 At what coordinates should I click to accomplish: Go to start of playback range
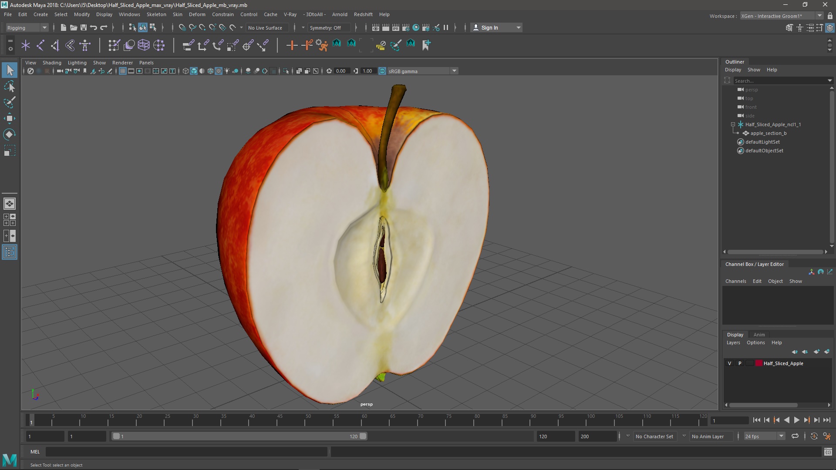tap(756, 420)
